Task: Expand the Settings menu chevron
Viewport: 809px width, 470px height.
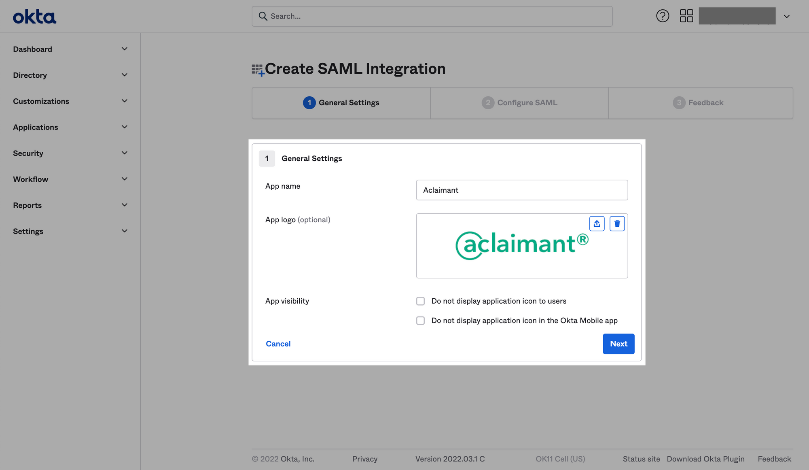Action: [x=125, y=231]
